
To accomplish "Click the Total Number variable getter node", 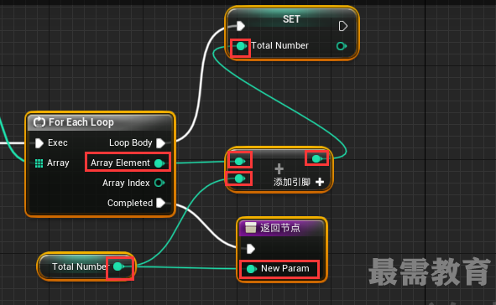I will (86, 266).
